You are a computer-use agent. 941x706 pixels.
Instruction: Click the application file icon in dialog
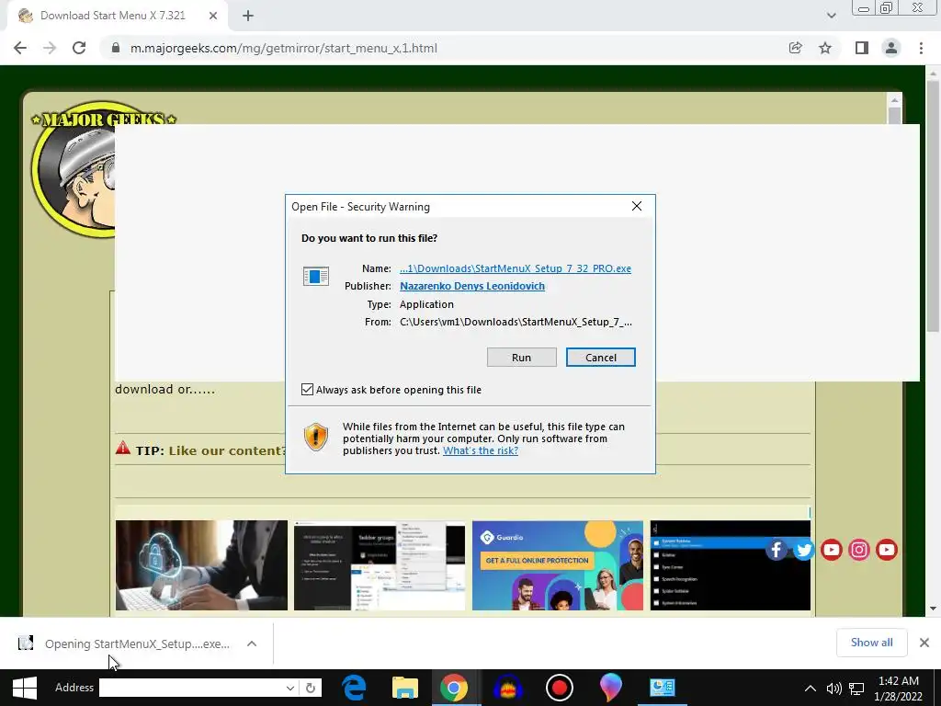[x=316, y=276]
